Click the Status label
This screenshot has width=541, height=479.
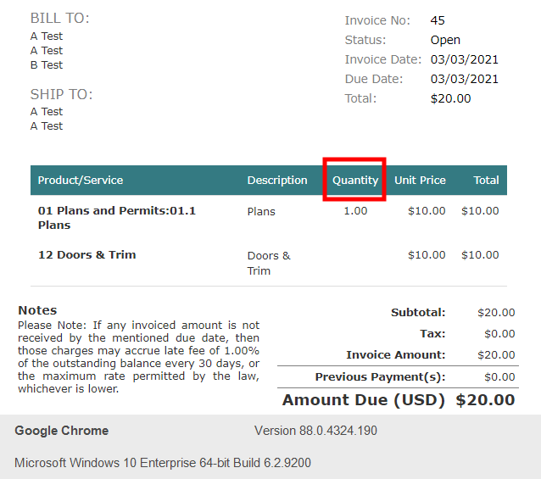click(365, 40)
